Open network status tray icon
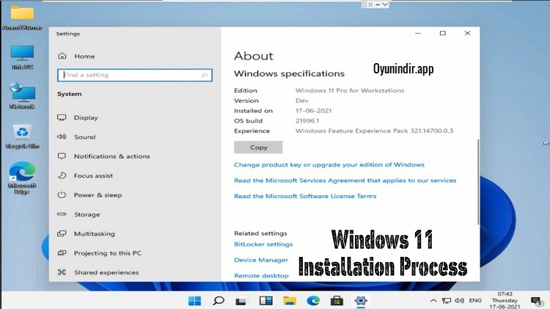Screen dimensions: 550x309 point(447,301)
